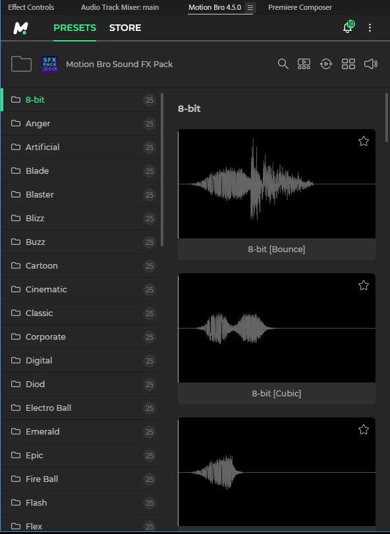This screenshot has width=390, height=534.
Task: Click the 8-bit [Bounce] label
Action: point(277,250)
